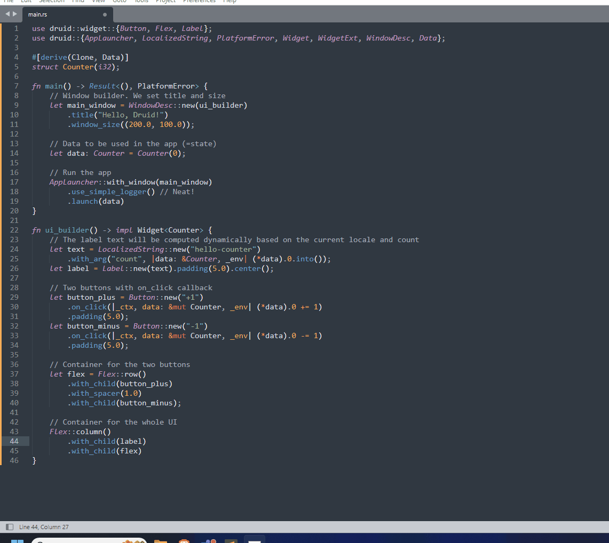Click the "i32" type in Counter struct
609x543 pixels.
[x=105, y=67]
